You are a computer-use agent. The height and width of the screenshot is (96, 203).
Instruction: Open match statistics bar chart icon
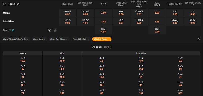coord(55,30)
